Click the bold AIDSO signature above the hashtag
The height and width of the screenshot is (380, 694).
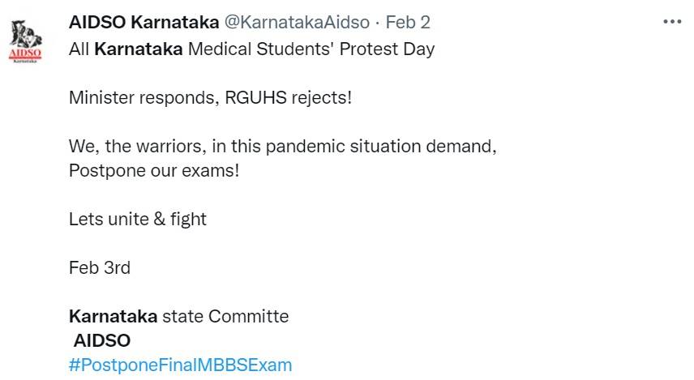pyautogui.click(x=102, y=340)
